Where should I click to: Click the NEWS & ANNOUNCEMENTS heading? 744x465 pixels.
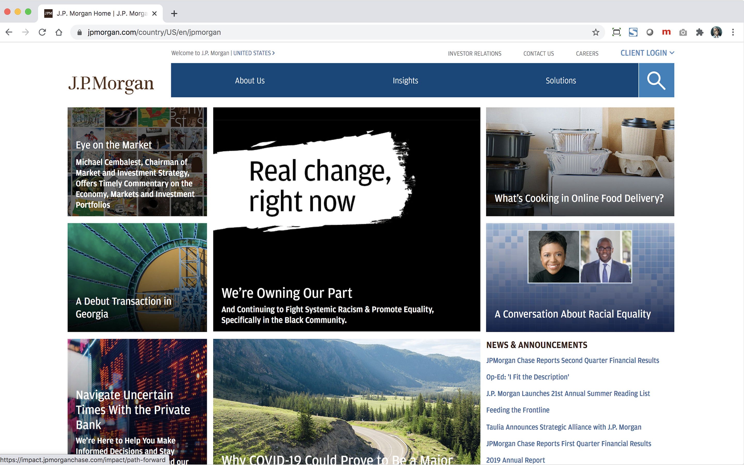click(x=537, y=345)
